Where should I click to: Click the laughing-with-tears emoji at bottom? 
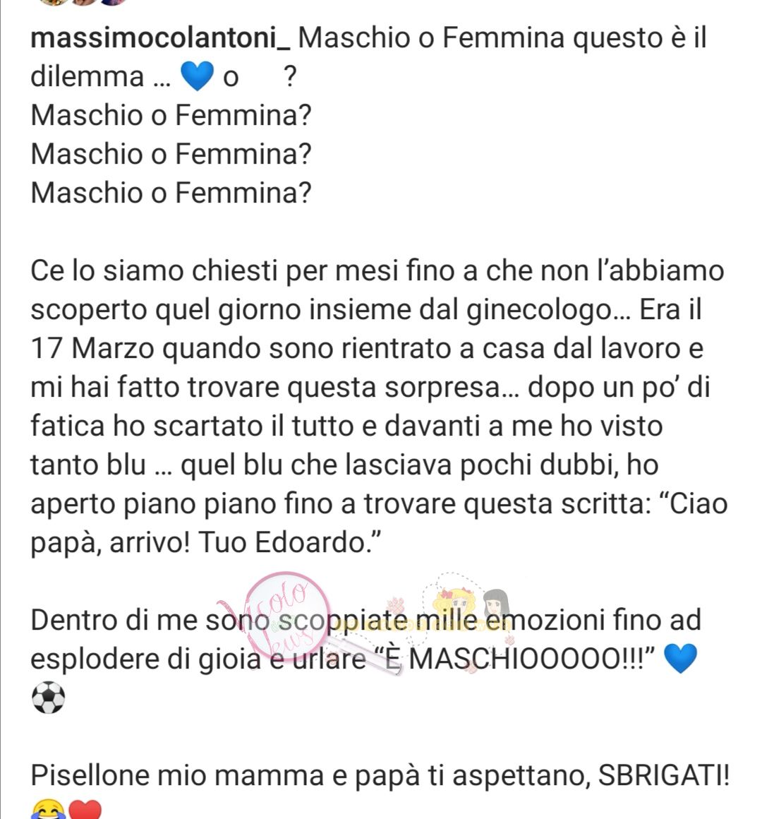pos(48,809)
